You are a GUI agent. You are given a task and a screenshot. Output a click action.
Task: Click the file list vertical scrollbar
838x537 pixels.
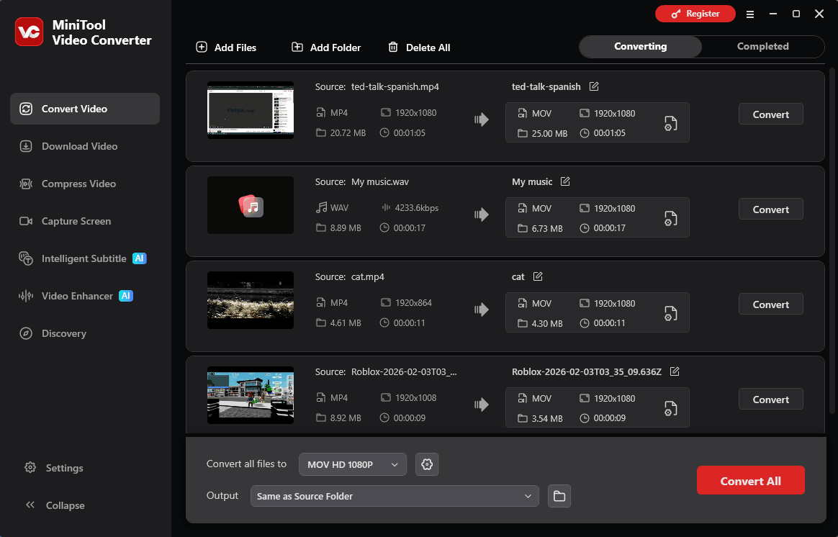click(832, 240)
